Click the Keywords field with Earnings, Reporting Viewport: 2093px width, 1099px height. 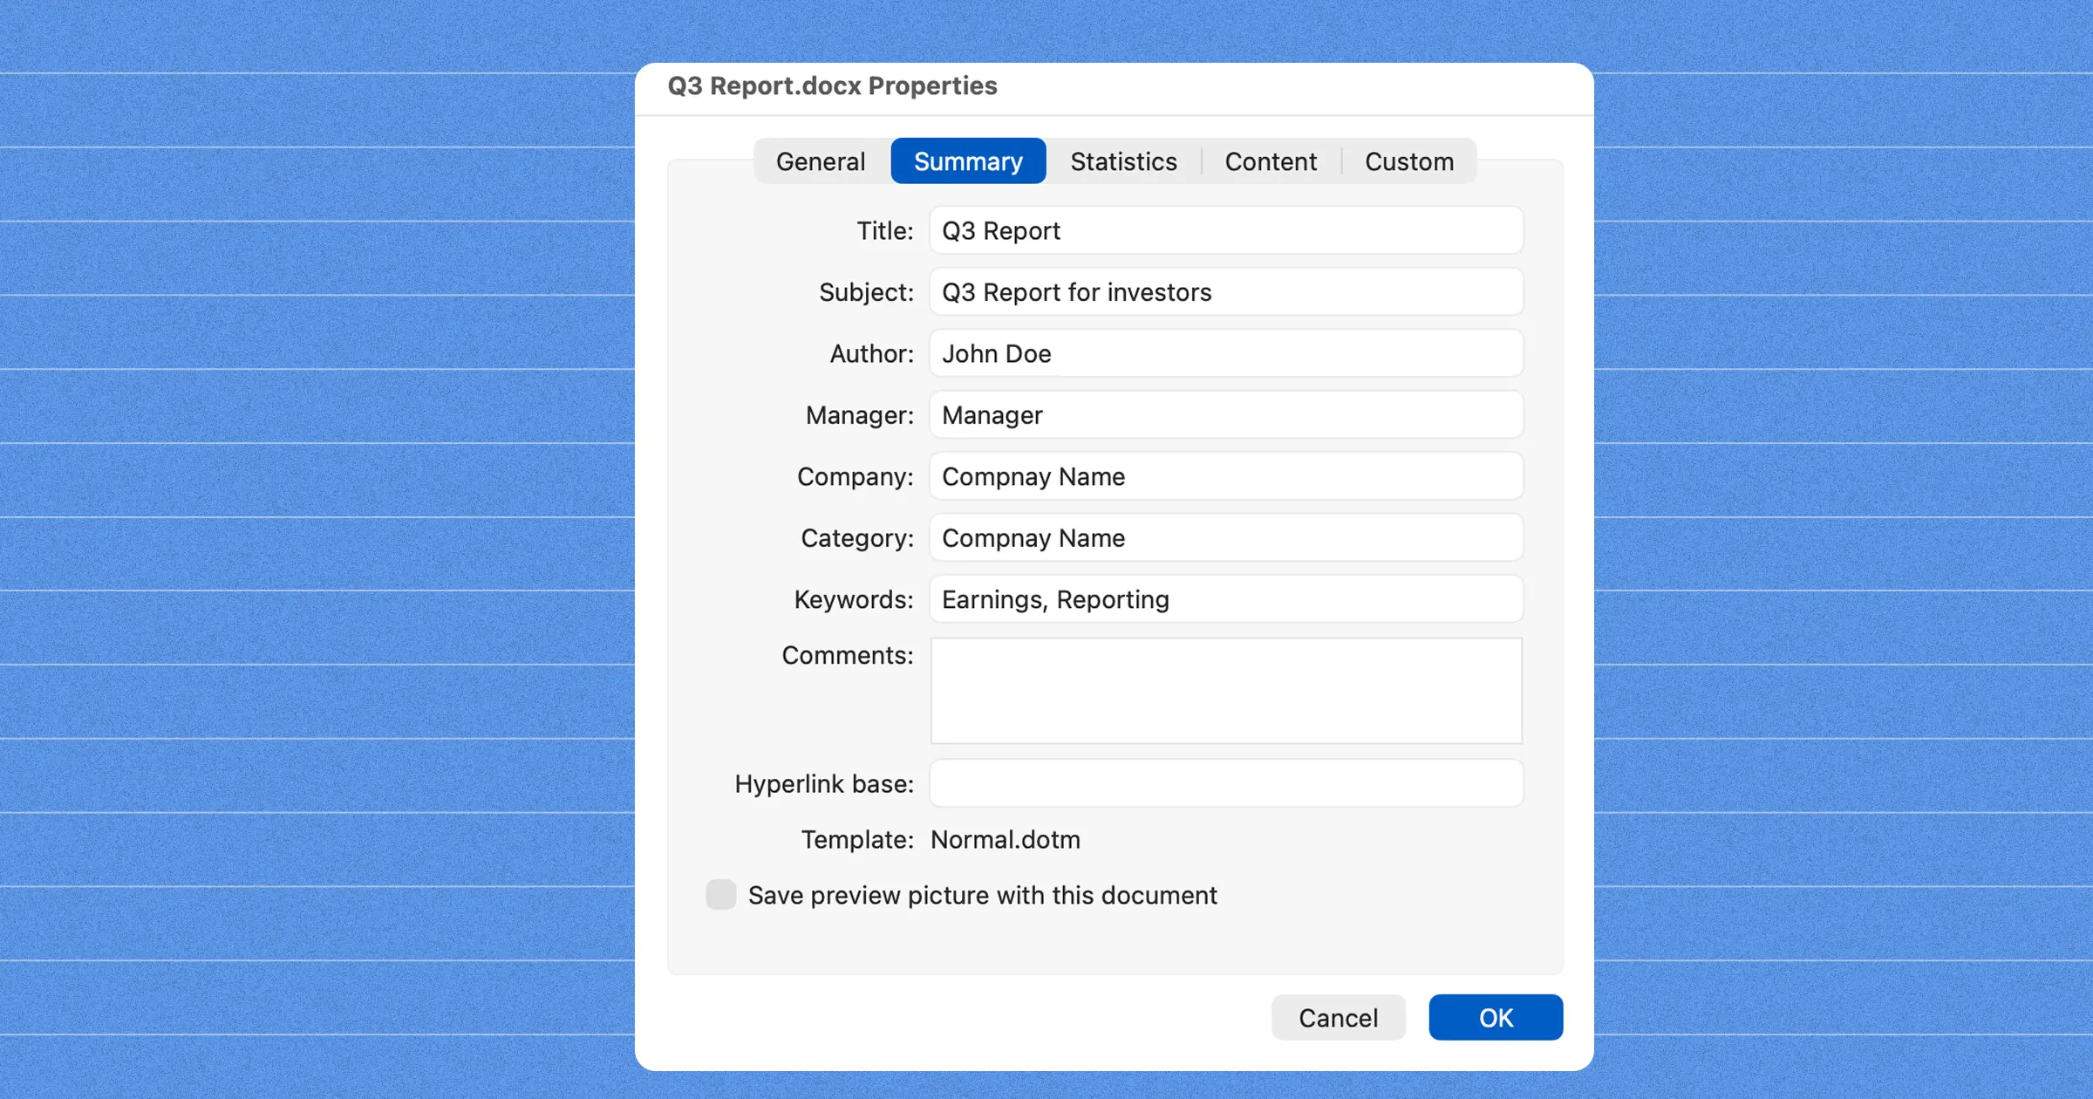(x=1226, y=599)
